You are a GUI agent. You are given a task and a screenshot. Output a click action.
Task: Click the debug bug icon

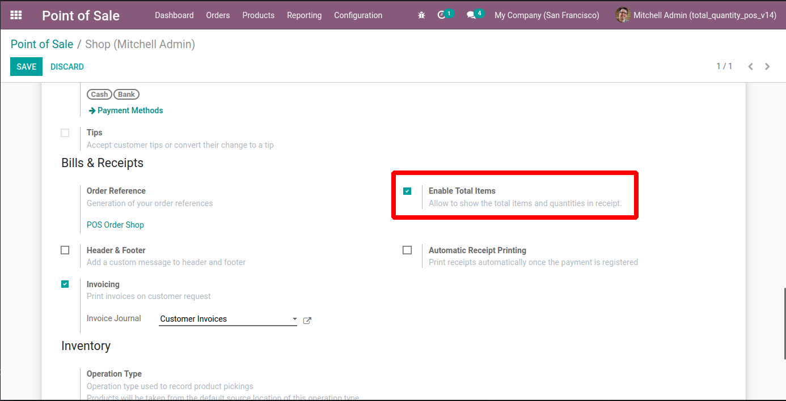pos(421,15)
